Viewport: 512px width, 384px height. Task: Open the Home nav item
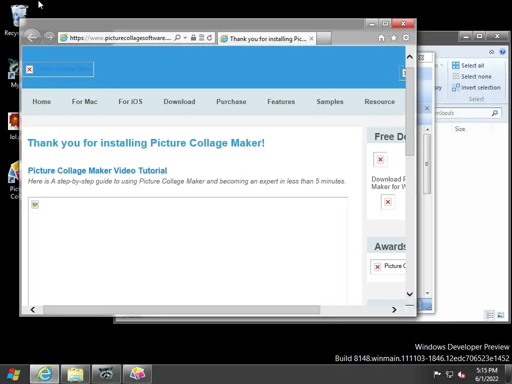coord(41,101)
